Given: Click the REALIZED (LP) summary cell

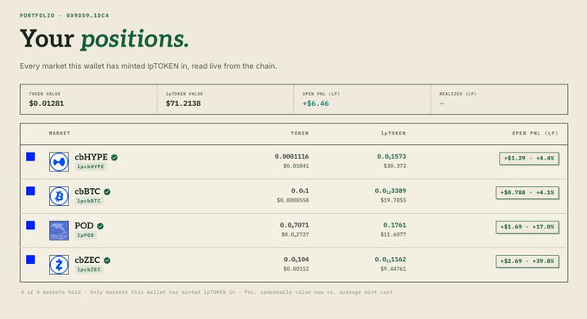Looking at the screenshot, I should pos(500,99).
